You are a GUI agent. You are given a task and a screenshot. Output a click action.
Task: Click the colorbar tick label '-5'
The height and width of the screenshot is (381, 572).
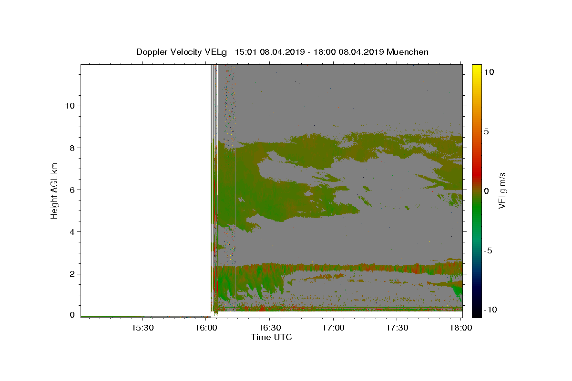pos(488,251)
